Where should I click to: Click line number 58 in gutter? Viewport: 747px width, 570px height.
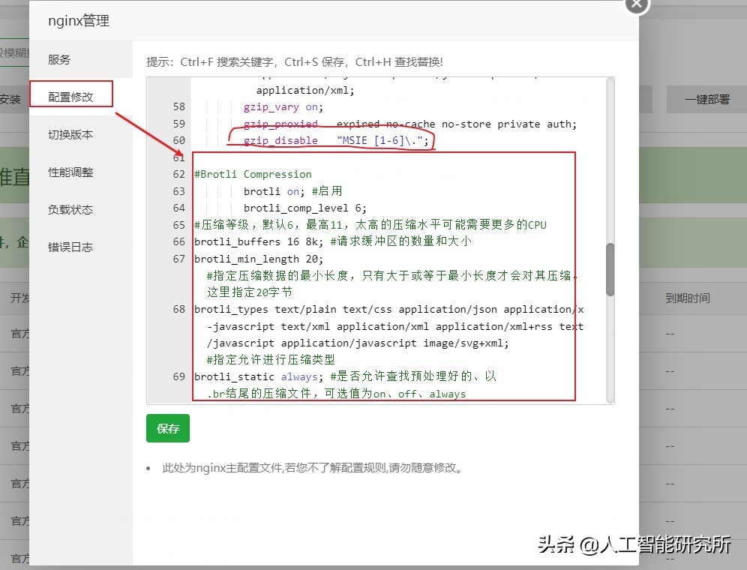coord(178,106)
